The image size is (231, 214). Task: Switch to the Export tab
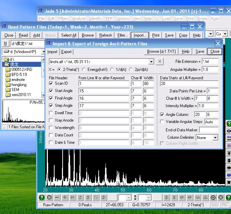coord(66,52)
